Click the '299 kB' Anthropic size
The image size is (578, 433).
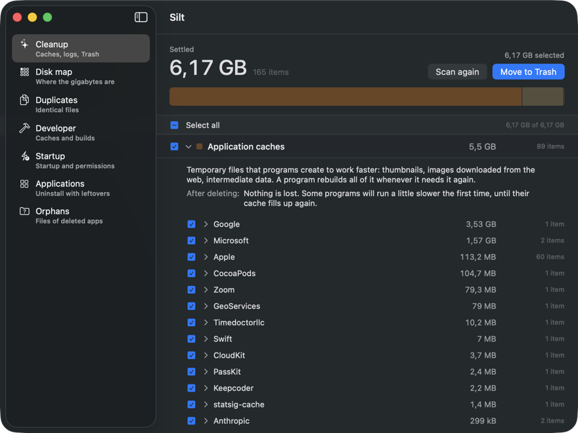click(x=483, y=421)
